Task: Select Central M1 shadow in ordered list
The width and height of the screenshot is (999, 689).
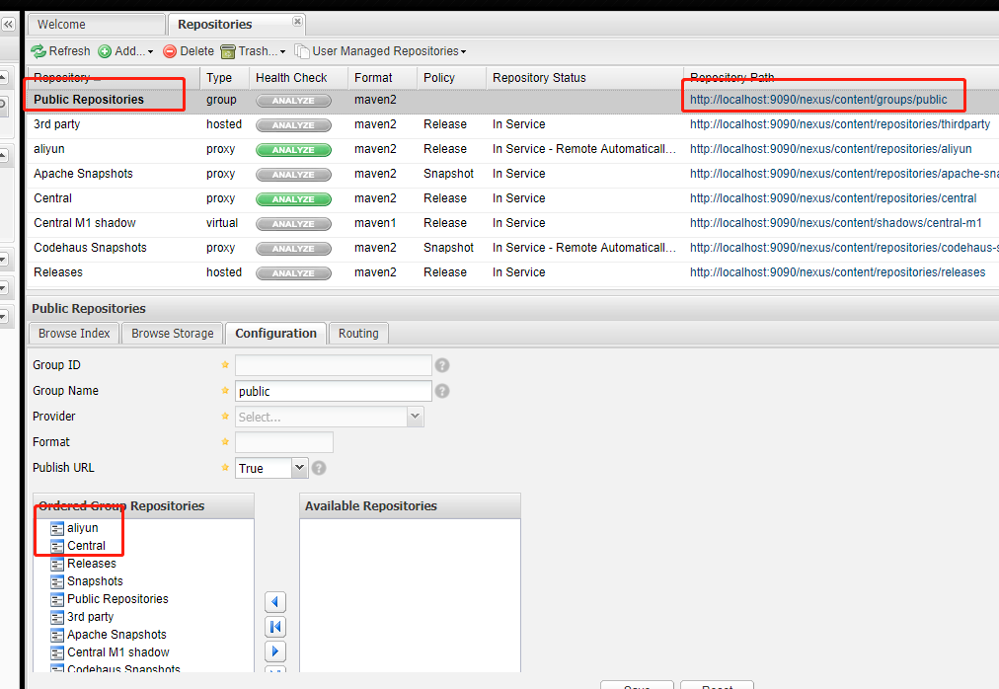Action: [117, 652]
